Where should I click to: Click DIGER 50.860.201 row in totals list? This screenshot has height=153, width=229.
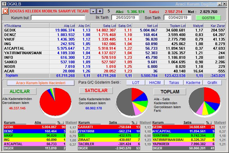coord(184,148)
